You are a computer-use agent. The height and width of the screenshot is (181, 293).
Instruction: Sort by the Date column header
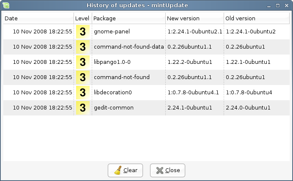pyautogui.click(x=38, y=18)
